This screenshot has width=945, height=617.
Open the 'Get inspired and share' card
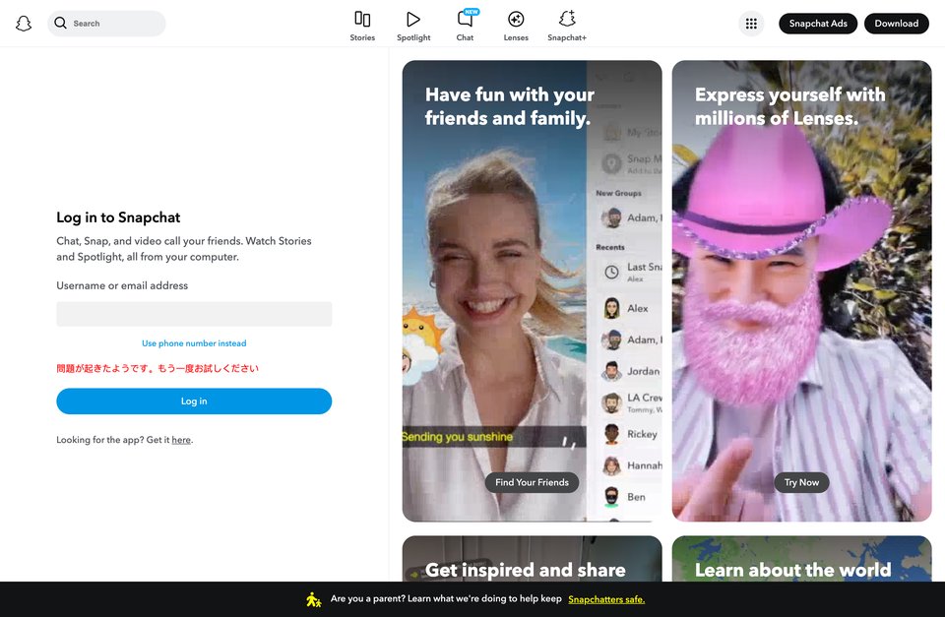[x=533, y=559]
